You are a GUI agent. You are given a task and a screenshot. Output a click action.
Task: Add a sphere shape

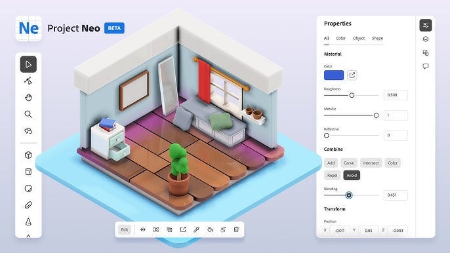pos(28,189)
